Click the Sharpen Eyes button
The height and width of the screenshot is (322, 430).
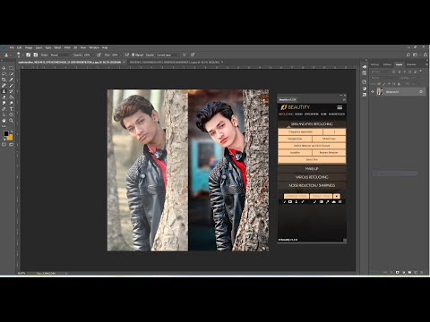click(x=295, y=139)
